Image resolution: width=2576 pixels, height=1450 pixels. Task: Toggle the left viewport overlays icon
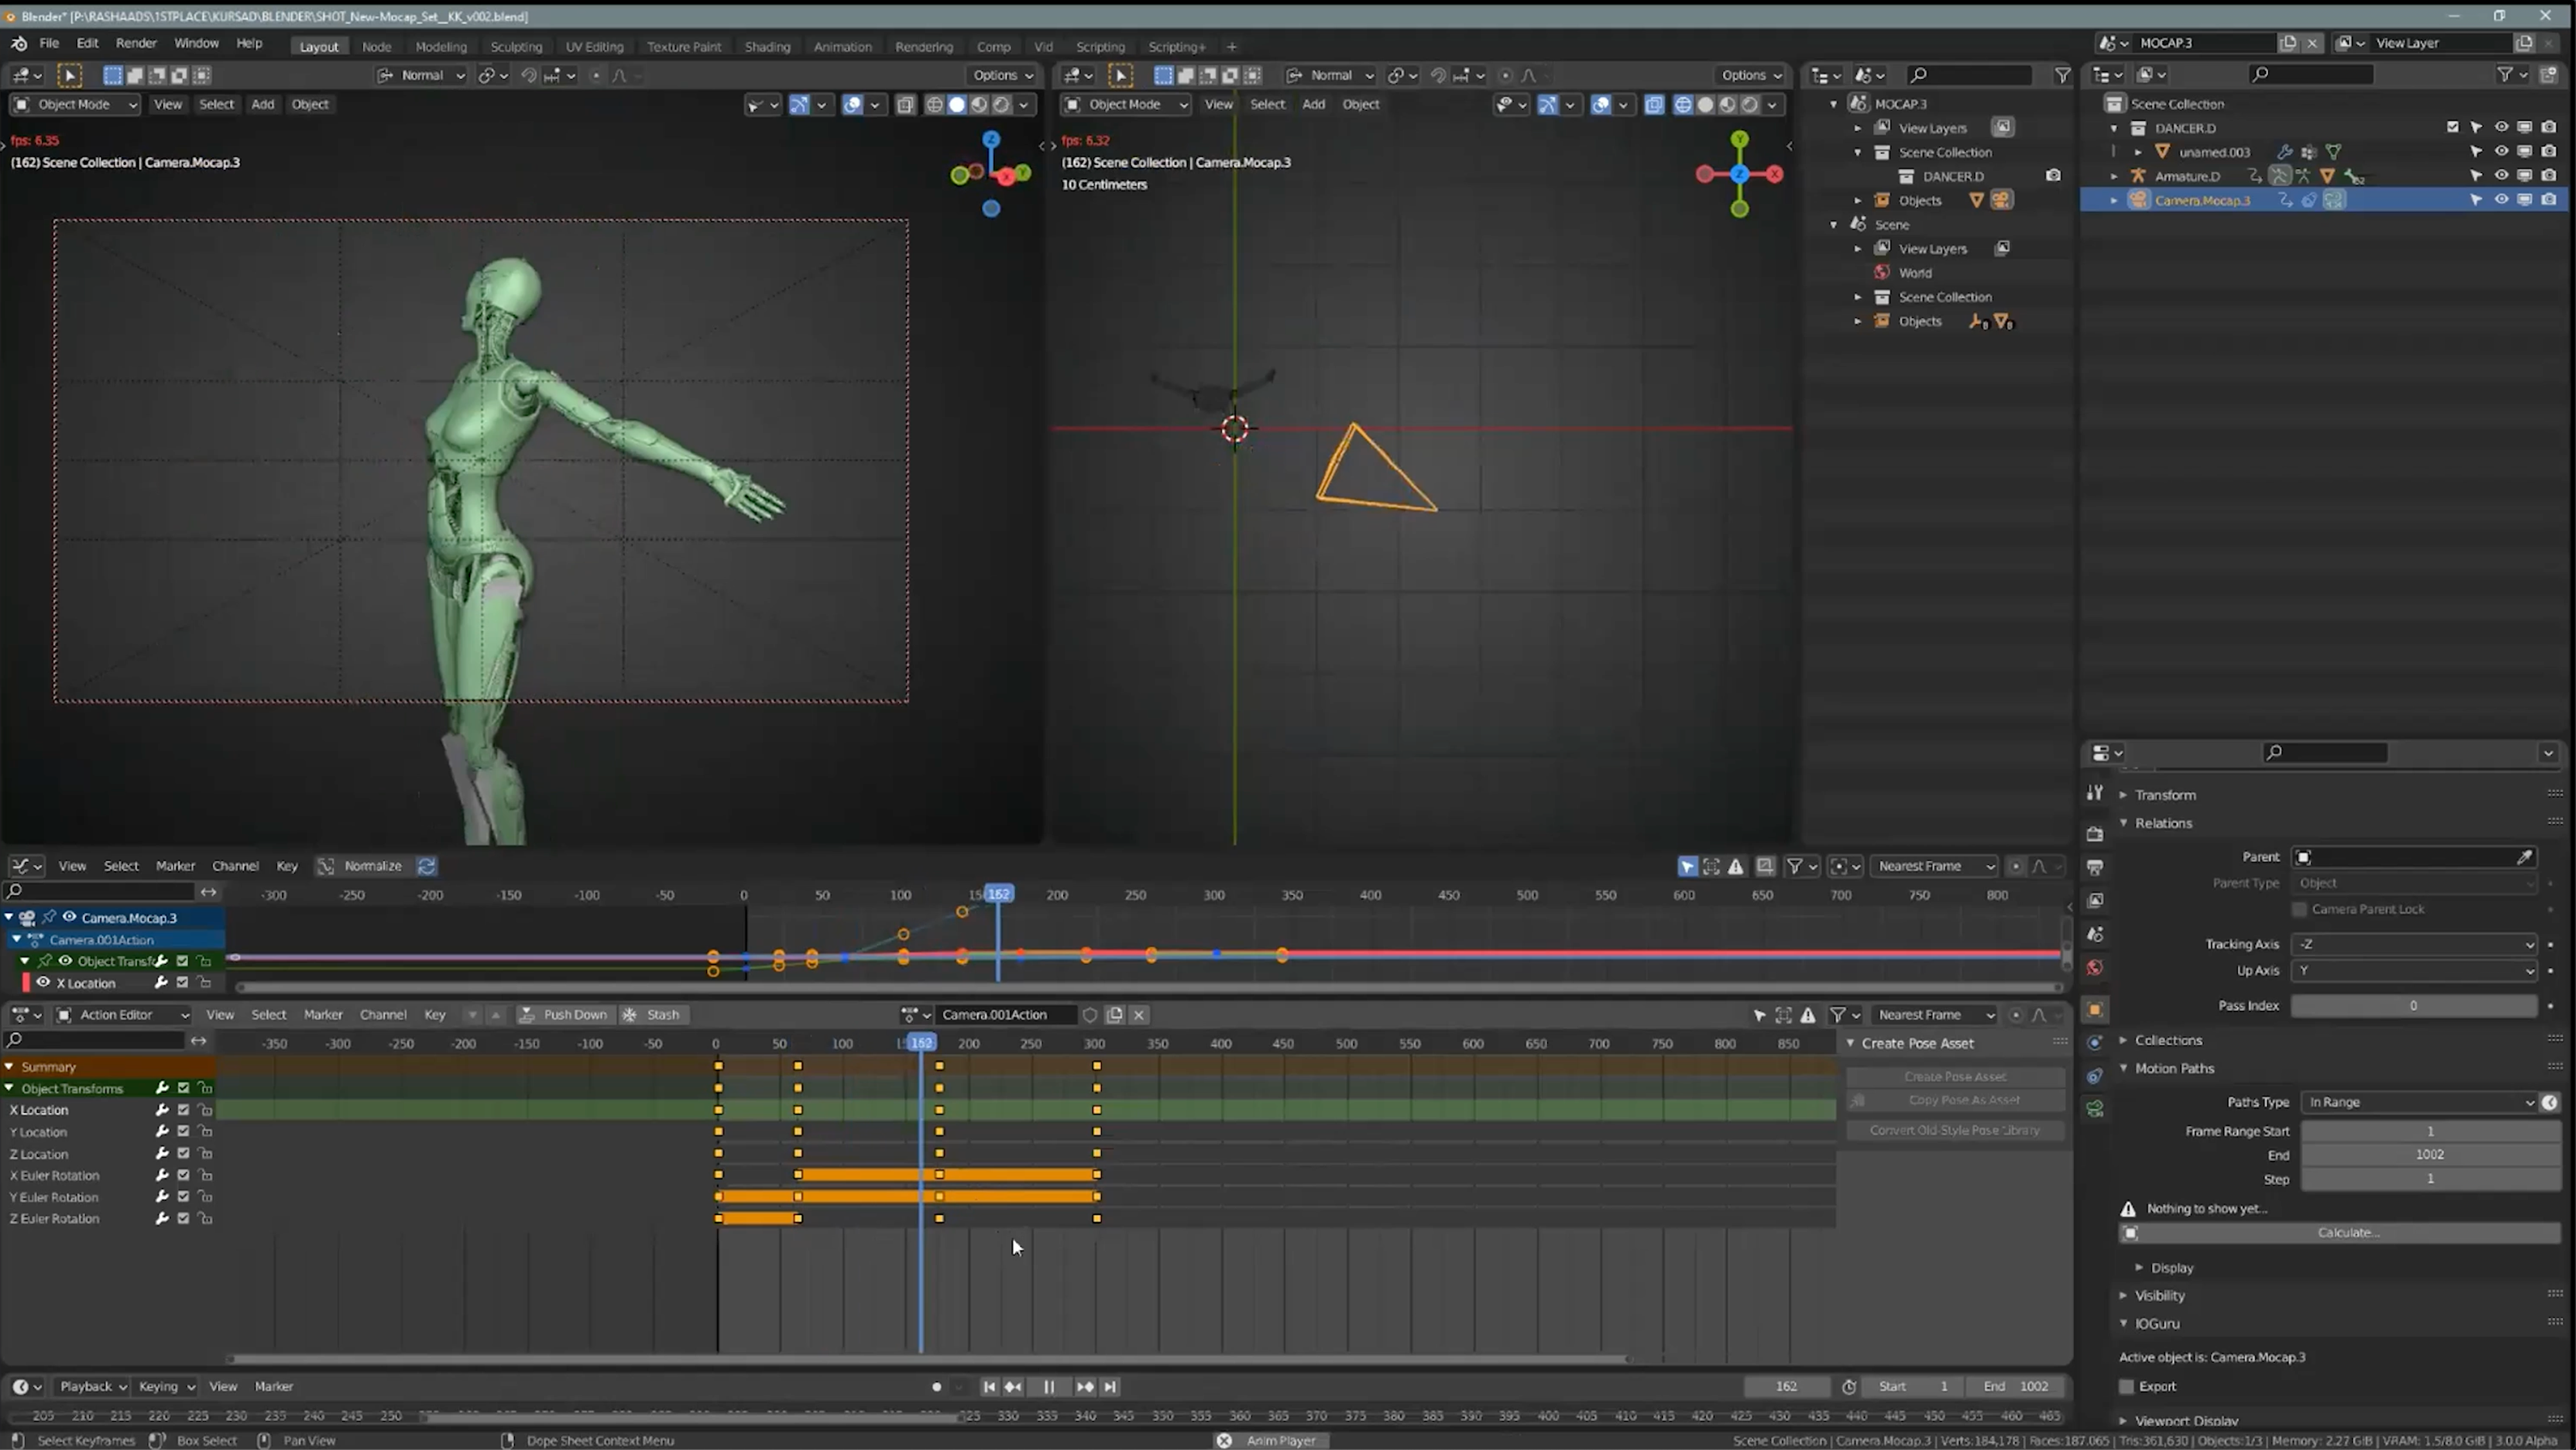pyautogui.click(x=852, y=104)
